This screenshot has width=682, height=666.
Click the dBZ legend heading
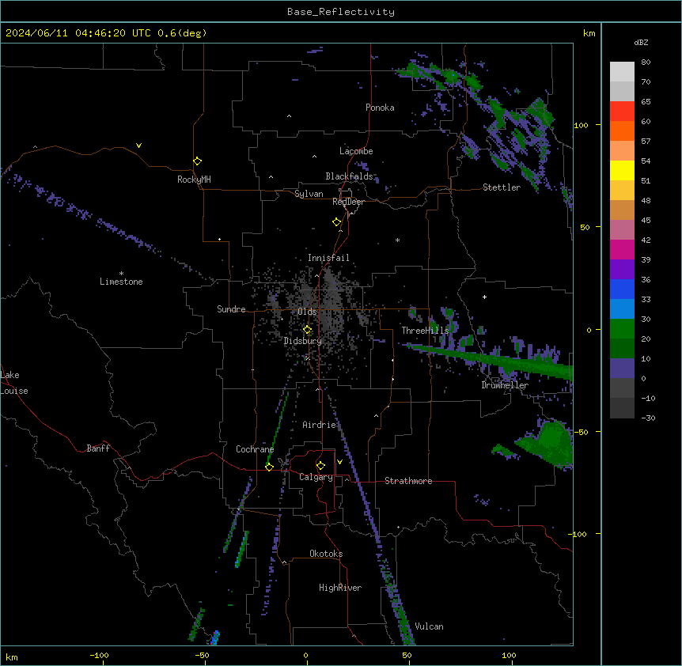click(641, 43)
